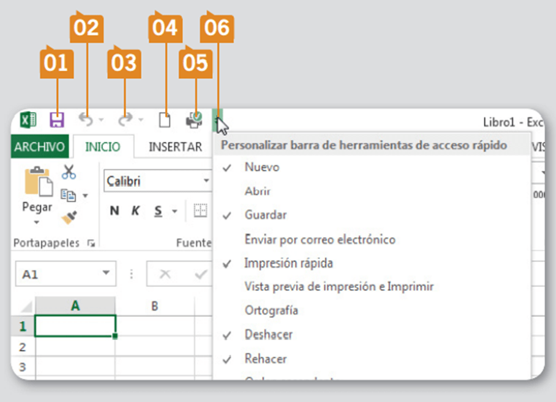Select the Rehacer (redo) icon
The image size is (556, 402).
click(125, 117)
